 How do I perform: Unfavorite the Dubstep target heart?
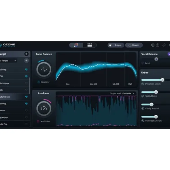pyautogui.click(x=27, y=70)
